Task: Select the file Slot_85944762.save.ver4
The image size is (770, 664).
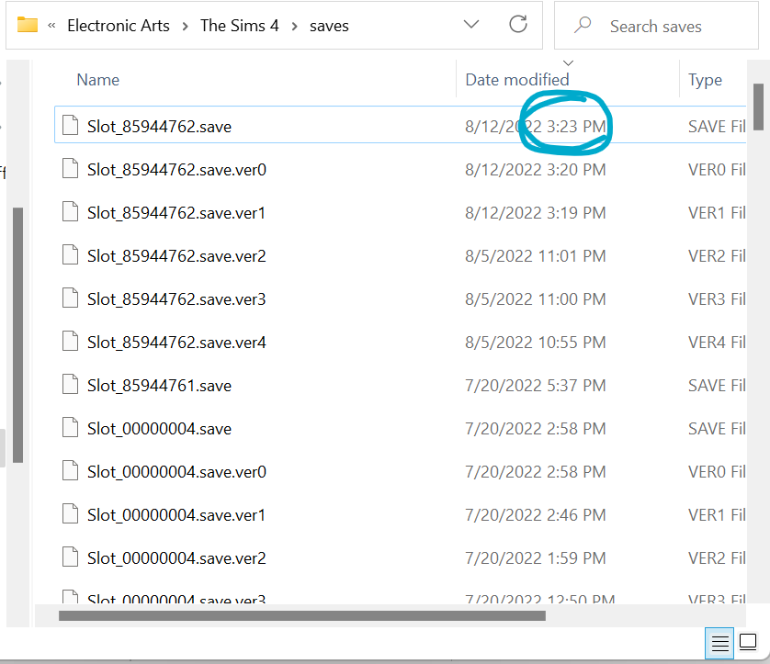Action: [176, 343]
